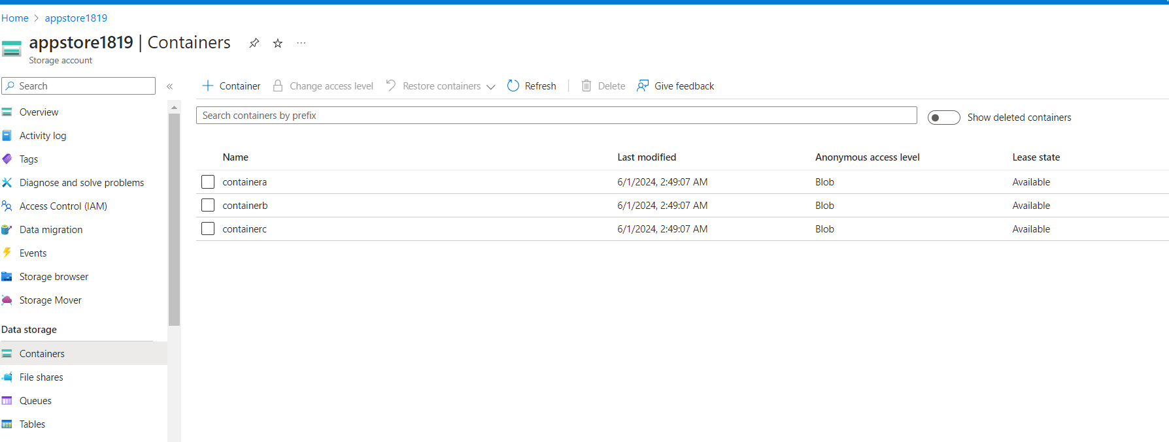Click the Tags sidebar icon
Image resolution: width=1169 pixels, height=442 pixels.
[x=7, y=159]
